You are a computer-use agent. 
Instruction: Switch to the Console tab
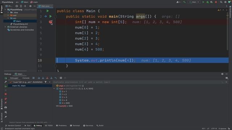[x=26, y=78]
